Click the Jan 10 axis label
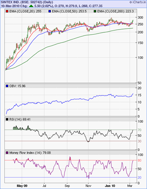This screenshot has height=189, width=147. [x=110, y=186]
